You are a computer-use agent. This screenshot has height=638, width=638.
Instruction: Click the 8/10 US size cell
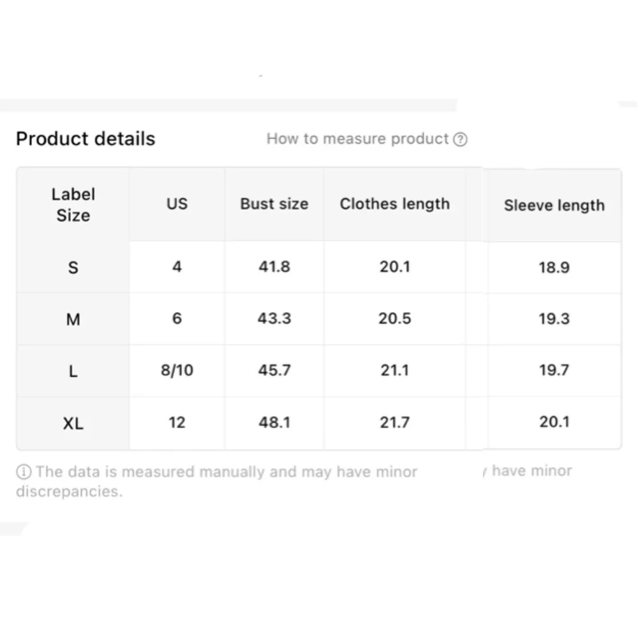click(177, 371)
